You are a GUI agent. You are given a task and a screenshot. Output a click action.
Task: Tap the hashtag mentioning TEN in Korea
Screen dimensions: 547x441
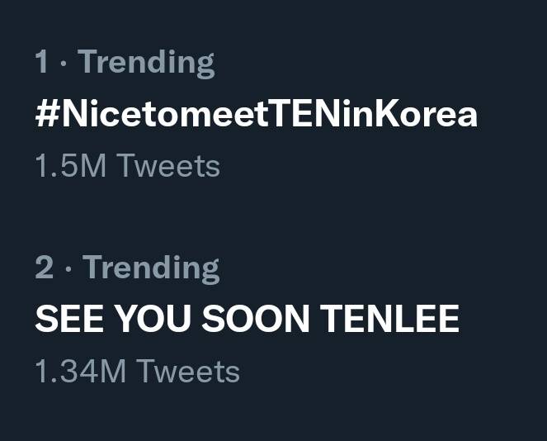[256, 114]
